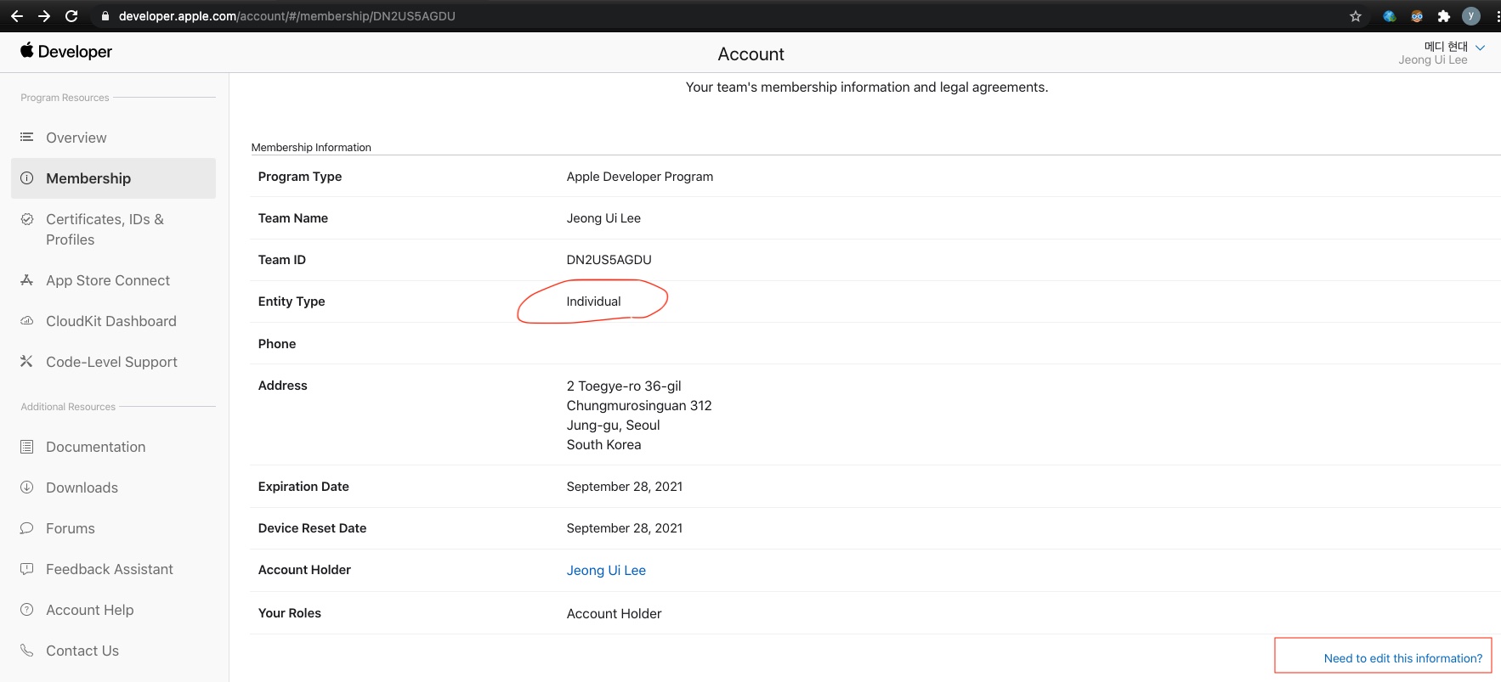The height and width of the screenshot is (682, 1501).
Task: Click the Downloads arrow icon
Action: click(x=27, y=488)
